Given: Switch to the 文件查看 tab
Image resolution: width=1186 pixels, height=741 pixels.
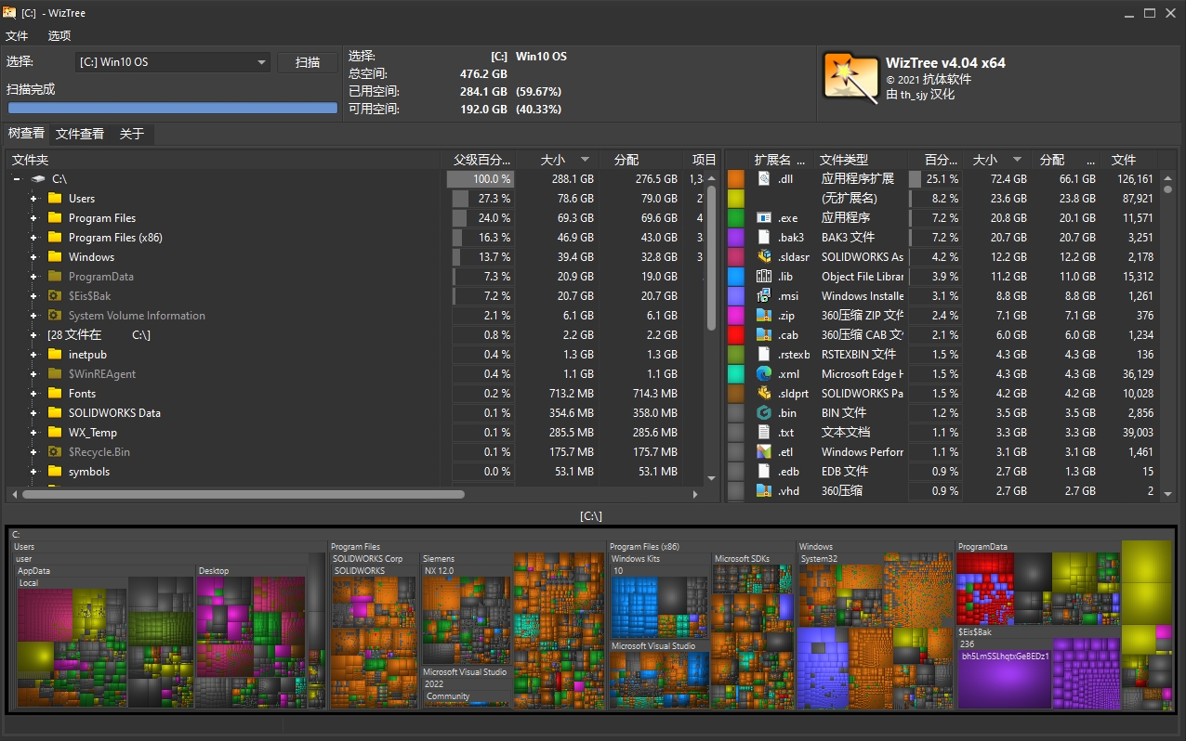Looking at the screenshot, I should 80,134.
